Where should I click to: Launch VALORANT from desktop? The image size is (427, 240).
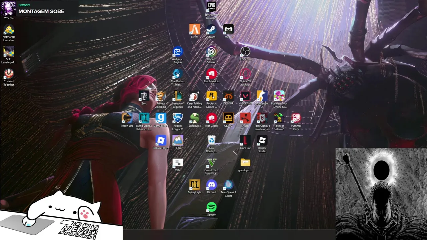tap(245, 96)
